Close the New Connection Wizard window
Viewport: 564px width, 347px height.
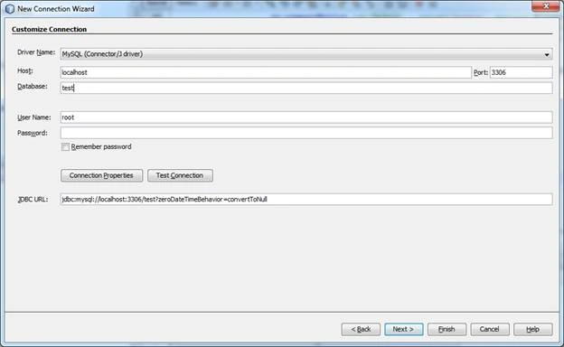(x=546, y=6)
